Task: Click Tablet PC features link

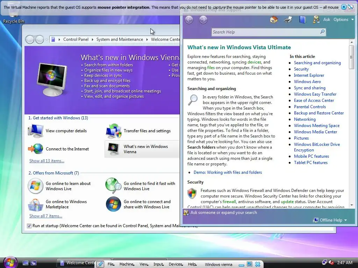Action: tap(310, 163)
